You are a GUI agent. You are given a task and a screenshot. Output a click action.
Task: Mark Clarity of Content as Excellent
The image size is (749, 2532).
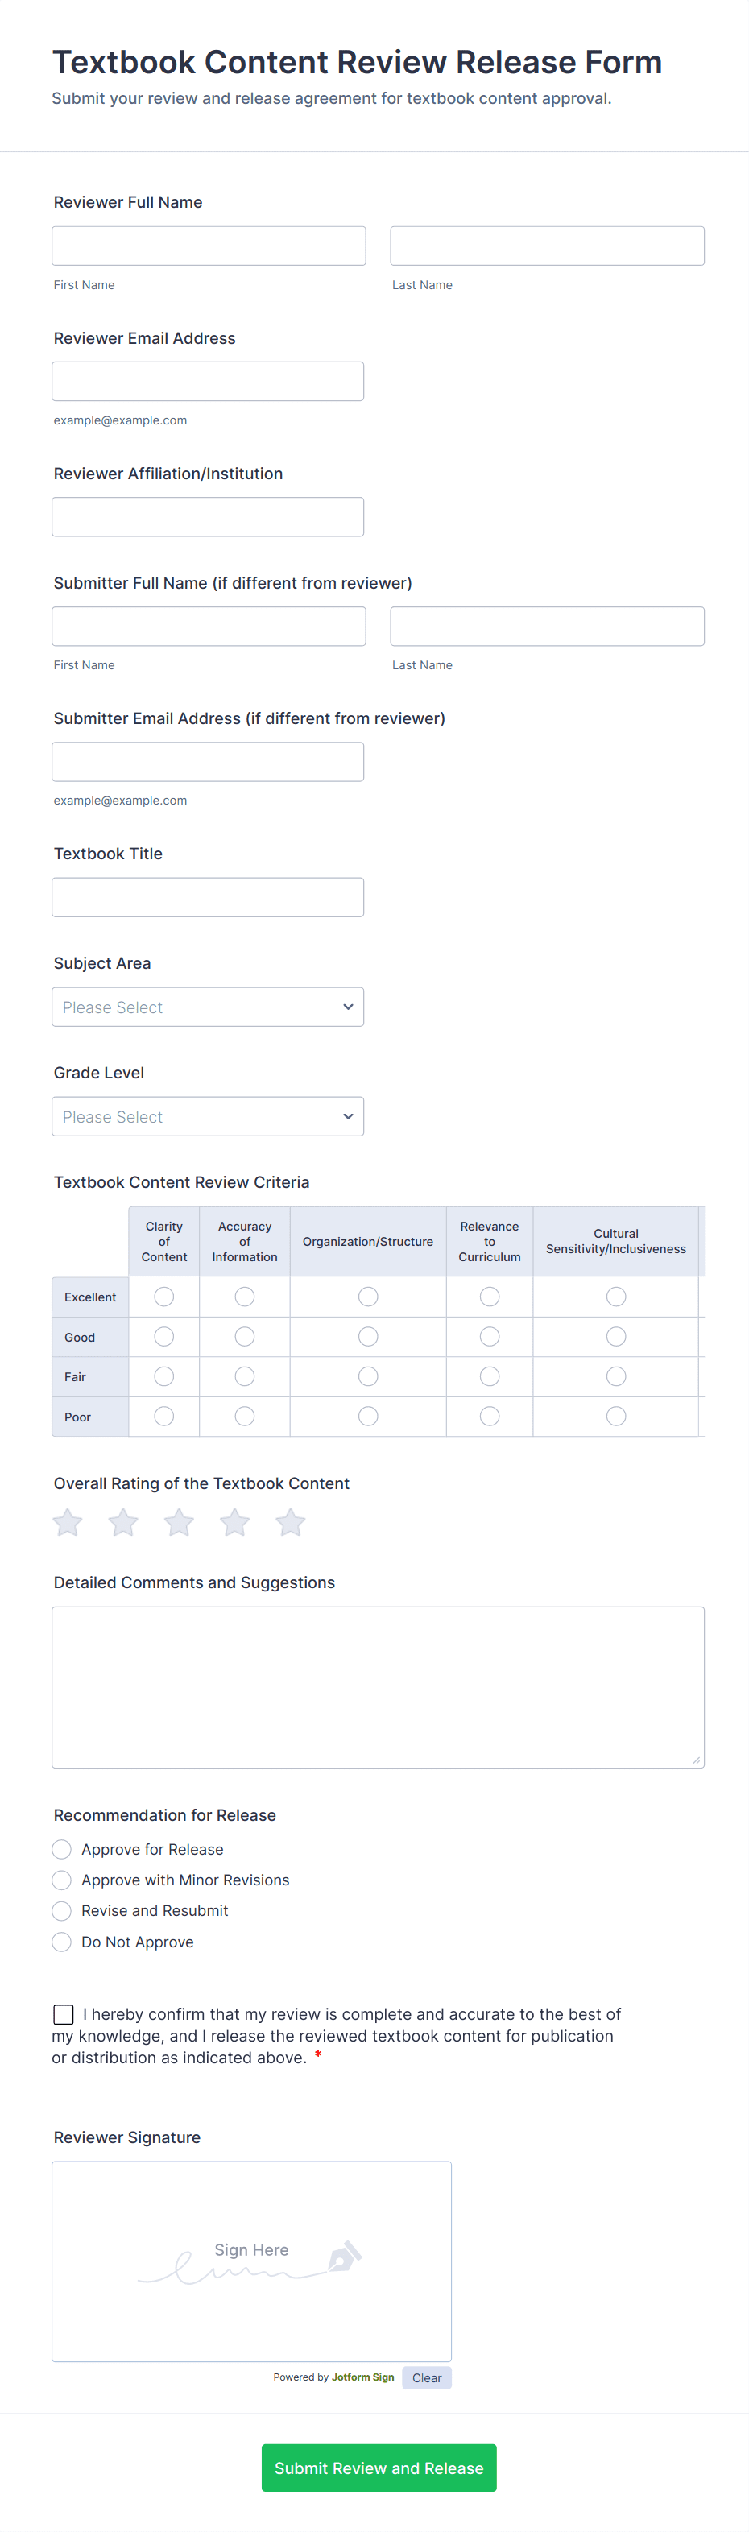164,1297
